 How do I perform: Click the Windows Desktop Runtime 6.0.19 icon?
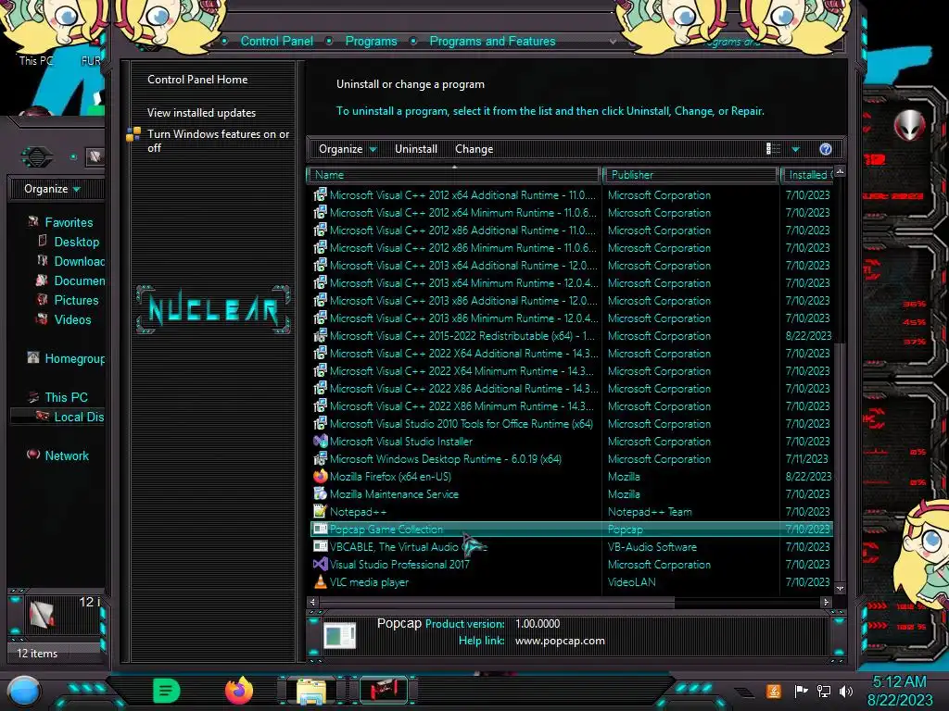pos(320,459)
